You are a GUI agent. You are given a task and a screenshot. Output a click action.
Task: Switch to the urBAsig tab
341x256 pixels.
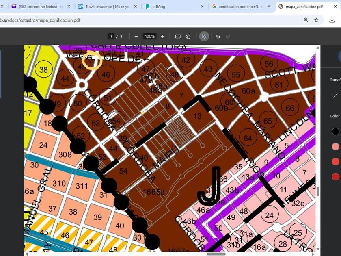(170, 7)
